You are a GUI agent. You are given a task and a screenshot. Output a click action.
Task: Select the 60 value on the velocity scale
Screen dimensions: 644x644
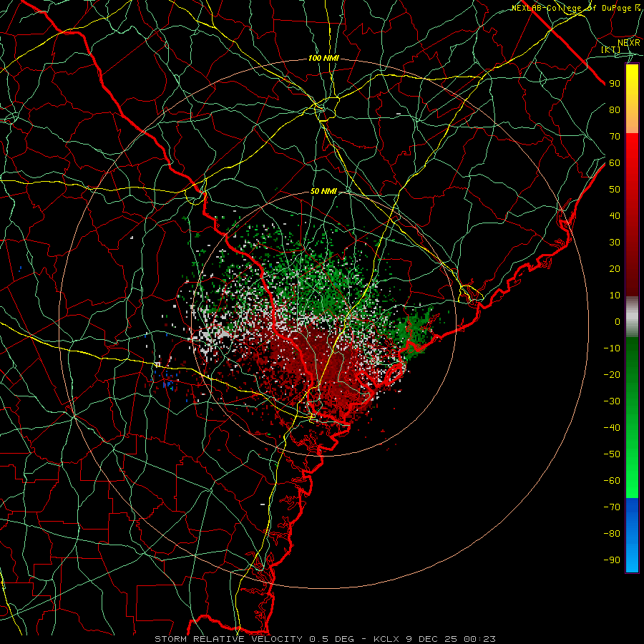tap(615, 163)
